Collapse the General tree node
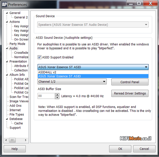The image size is (159, 157). coord(7,13)
